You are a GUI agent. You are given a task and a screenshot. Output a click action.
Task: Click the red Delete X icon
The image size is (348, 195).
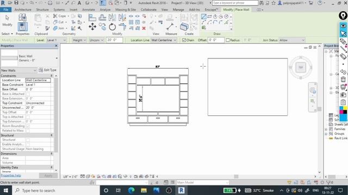click(x=144, y=28)
